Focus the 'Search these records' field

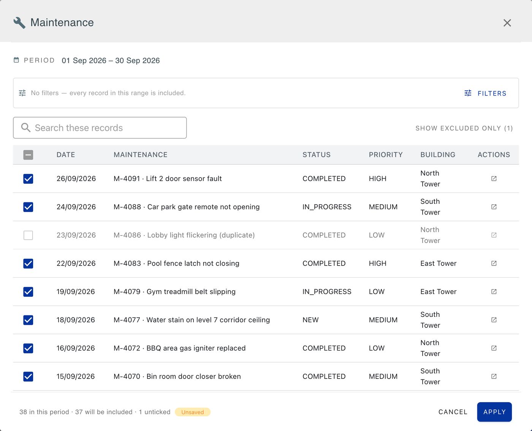tap(100, 128)
